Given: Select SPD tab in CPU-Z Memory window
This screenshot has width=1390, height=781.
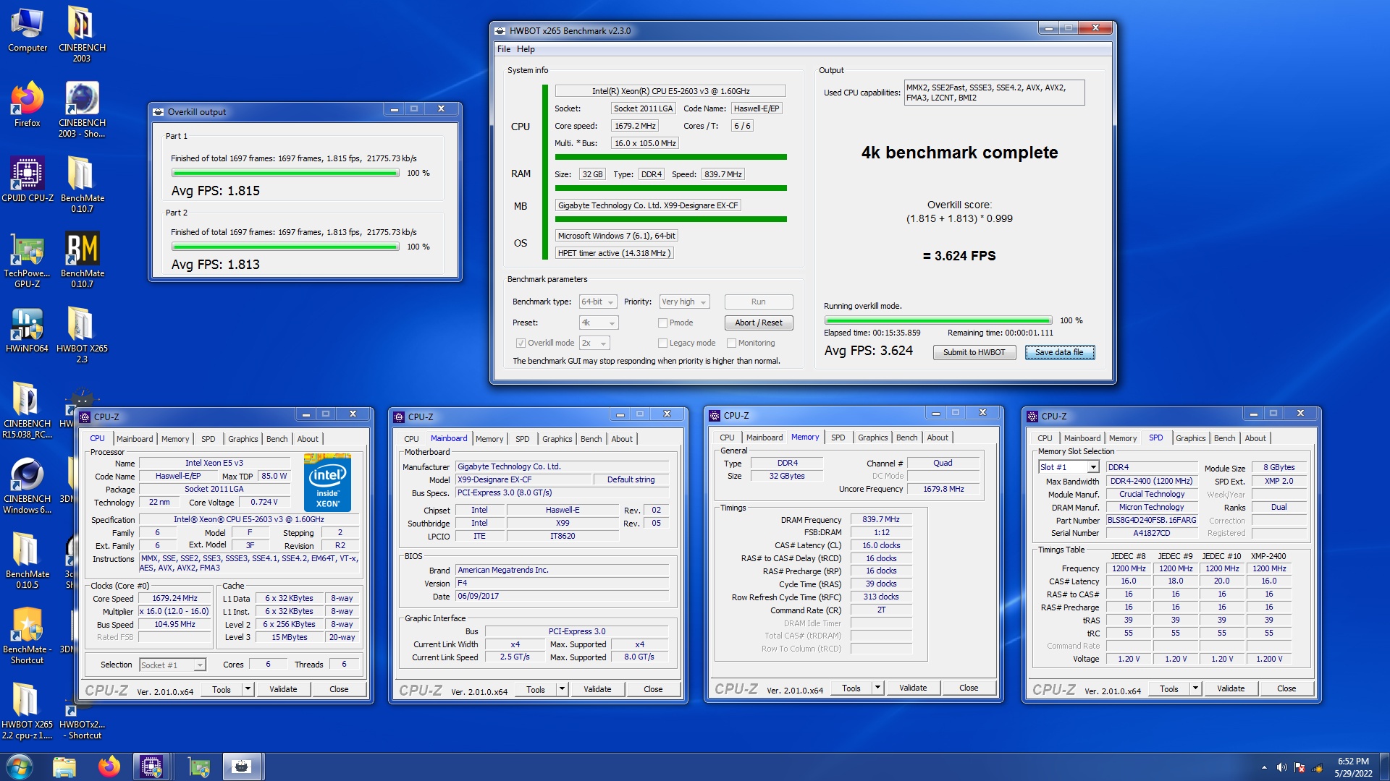Looking at the screenshot, I should pyautogui.click(x=838, y=438).
